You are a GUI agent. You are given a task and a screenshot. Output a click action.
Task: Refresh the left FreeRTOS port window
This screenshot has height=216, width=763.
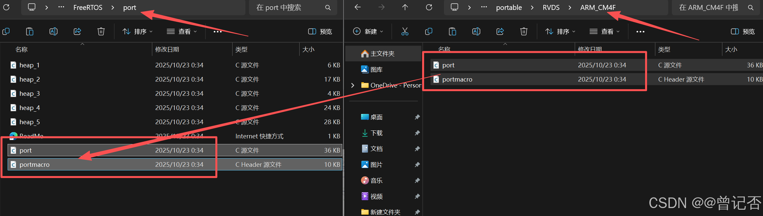point(6,7)
